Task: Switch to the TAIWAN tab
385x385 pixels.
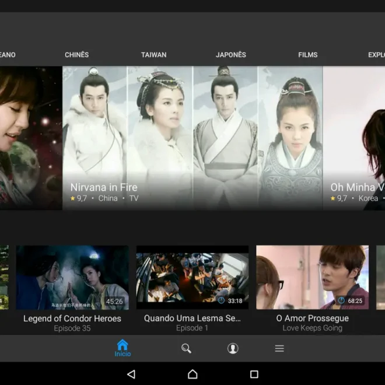Action: [153, 55]
